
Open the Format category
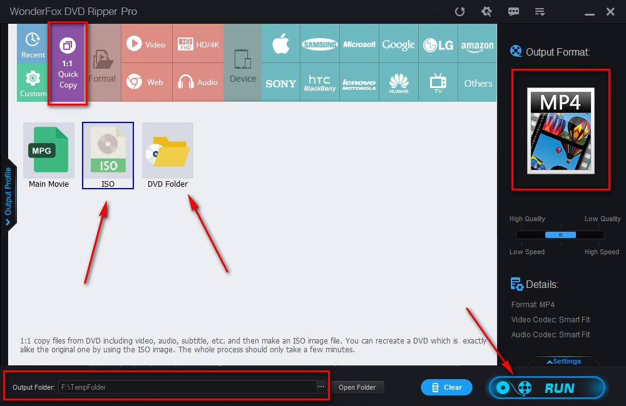[102, 63]
